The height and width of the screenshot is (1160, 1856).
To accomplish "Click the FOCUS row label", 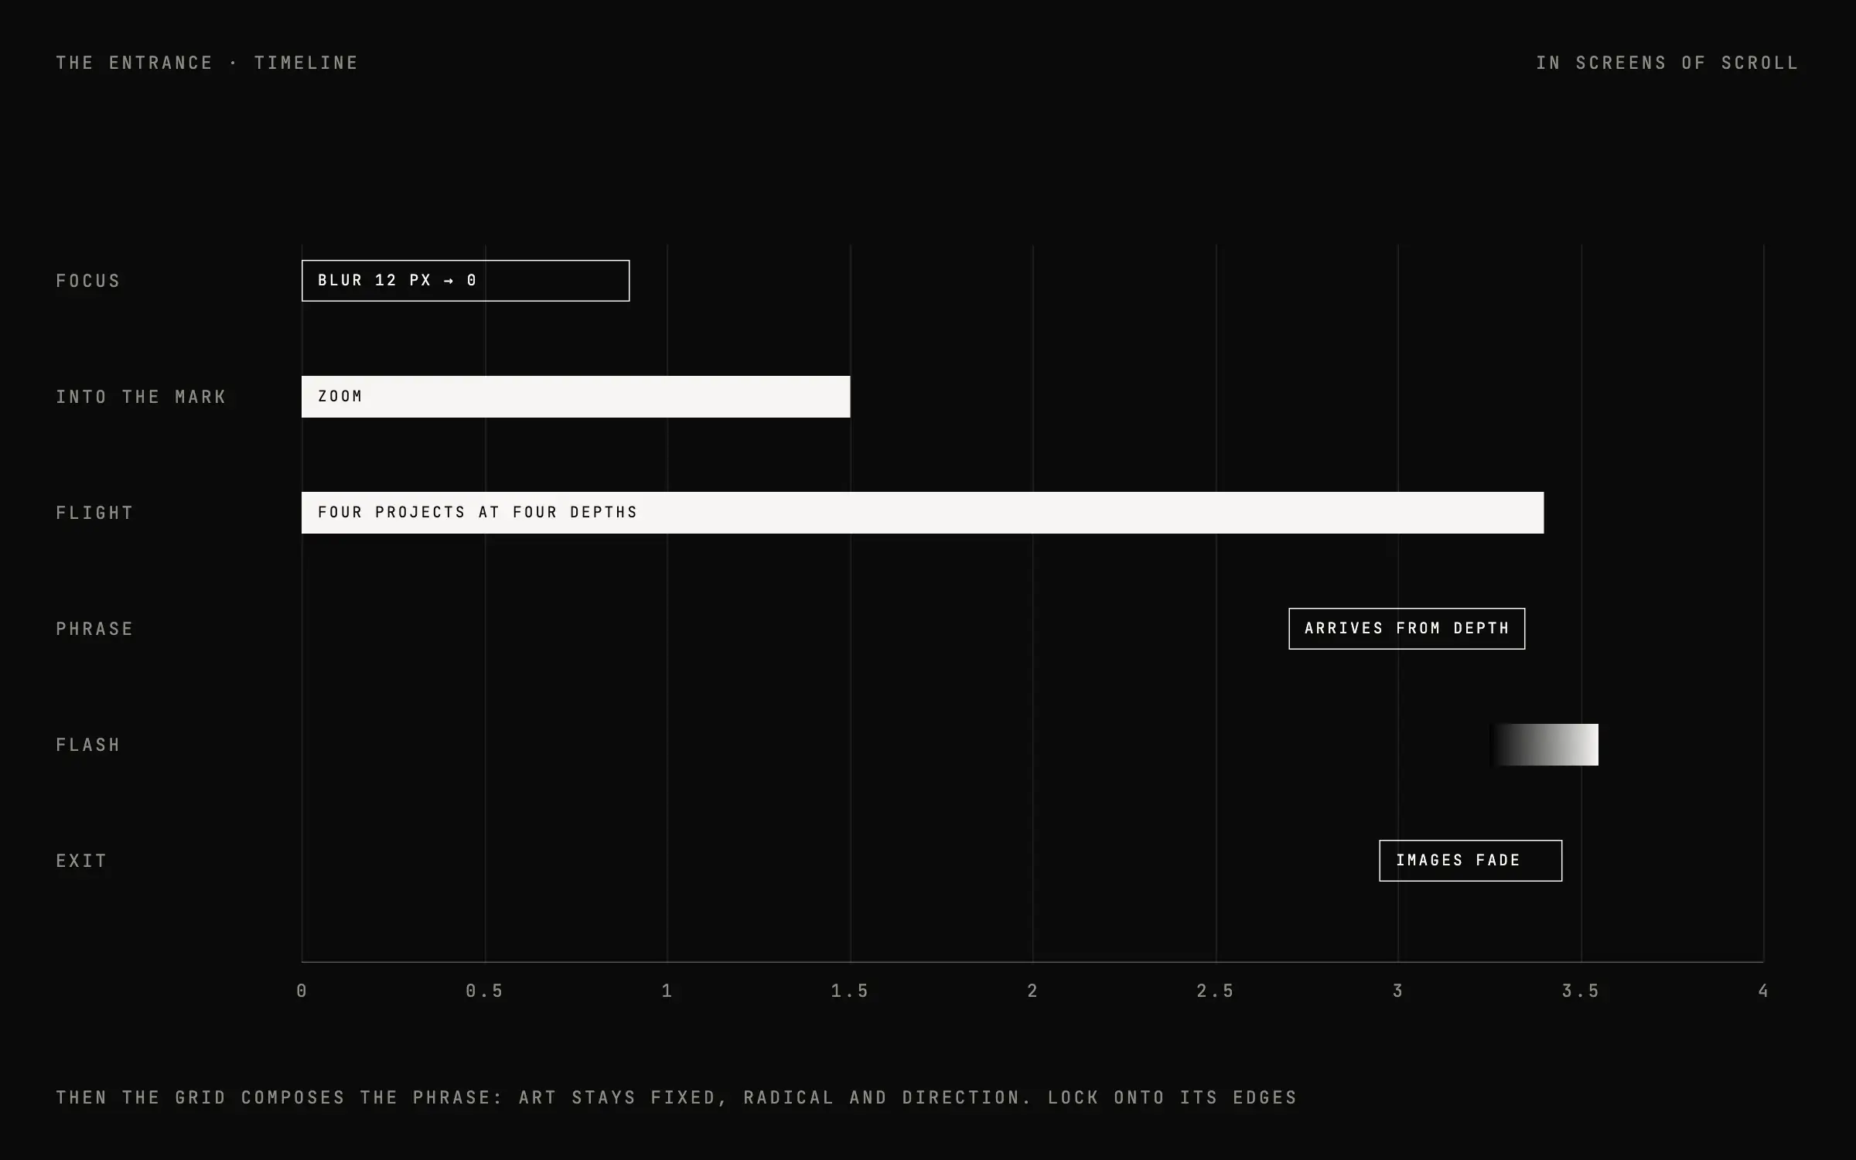I will pyautogui.click(x=88, y=281).
